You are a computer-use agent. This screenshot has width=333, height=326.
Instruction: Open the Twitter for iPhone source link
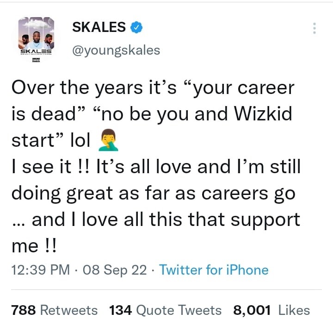point(214,270)
